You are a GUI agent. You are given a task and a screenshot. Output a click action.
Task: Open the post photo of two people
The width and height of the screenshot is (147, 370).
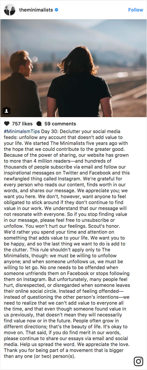pyautogui.click(x=73, y=68)
